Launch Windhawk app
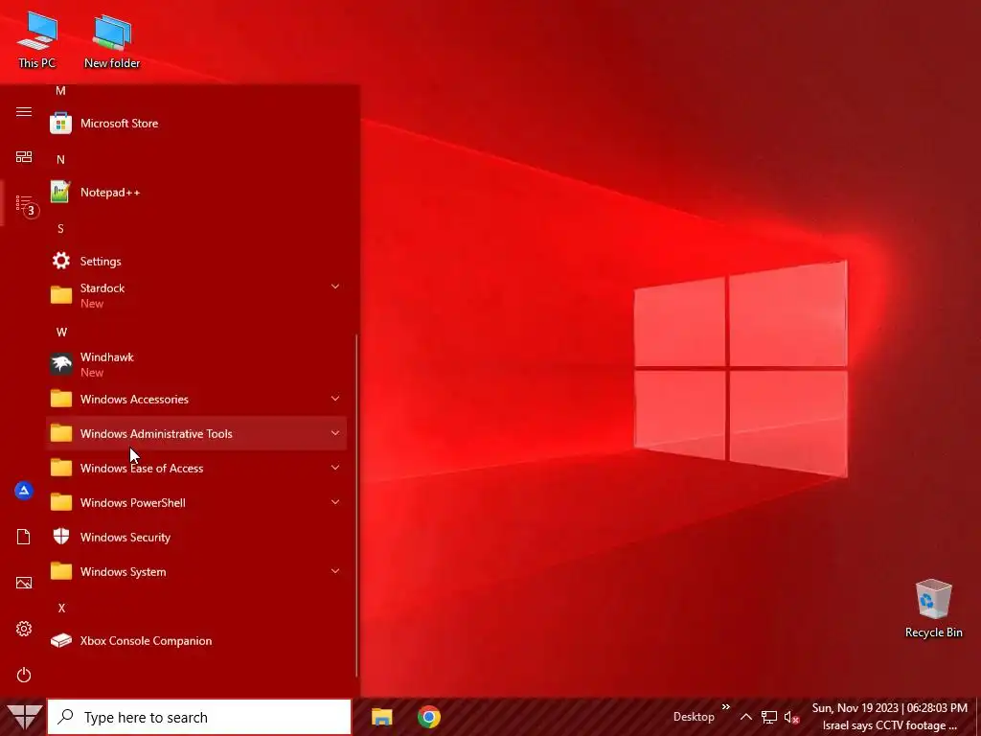 click(196, 364)
